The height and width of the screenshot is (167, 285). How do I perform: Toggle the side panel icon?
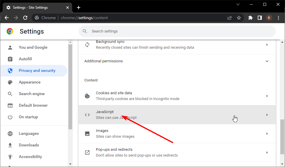coord(260,18)
